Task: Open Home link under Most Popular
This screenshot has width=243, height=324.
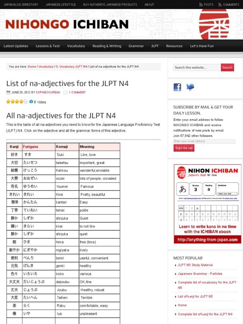Action: click(182, 305)
